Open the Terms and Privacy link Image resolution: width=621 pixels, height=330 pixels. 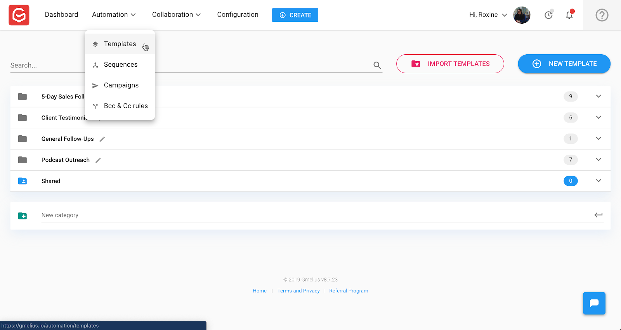click(x=298, y=291)
